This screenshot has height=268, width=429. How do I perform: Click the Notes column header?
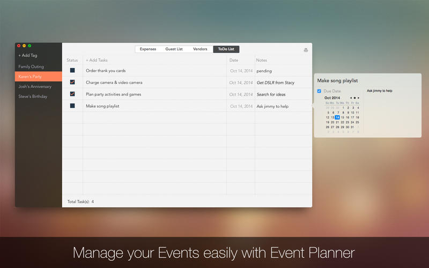click(261, 60)
